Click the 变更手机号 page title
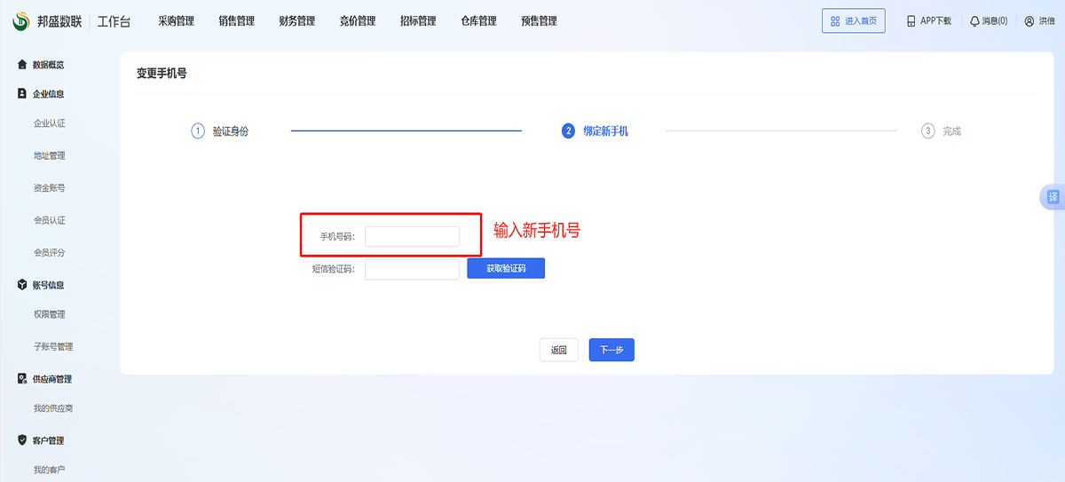1065x482 pixels. point(162,74)
